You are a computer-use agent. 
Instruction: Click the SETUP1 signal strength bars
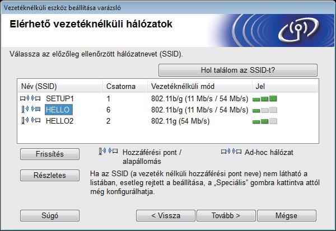(265, 98)
